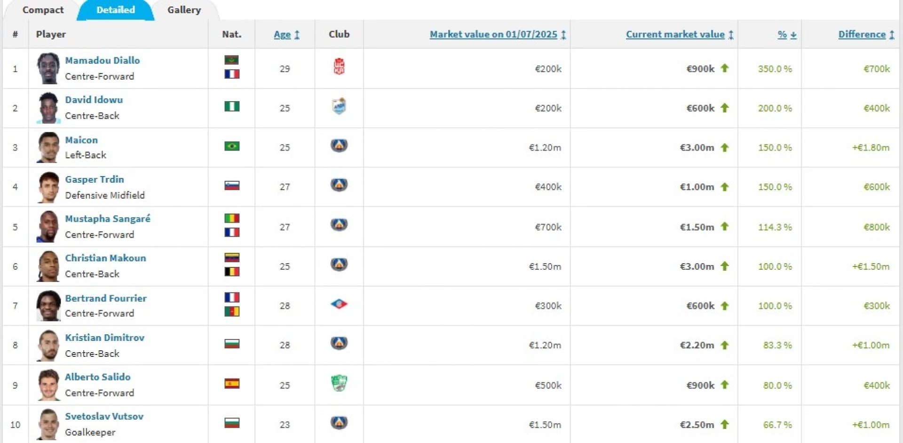Click Alberto Salido's green club crest
The image size is (903, 443).
(x=339, y=383)
